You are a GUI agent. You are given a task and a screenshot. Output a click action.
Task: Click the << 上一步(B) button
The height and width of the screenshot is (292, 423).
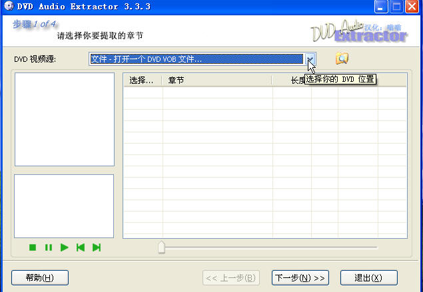click(231, 277)
